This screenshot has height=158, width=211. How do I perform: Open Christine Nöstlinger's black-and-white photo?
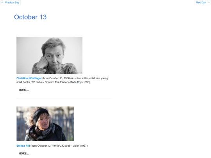coord(49,55)
